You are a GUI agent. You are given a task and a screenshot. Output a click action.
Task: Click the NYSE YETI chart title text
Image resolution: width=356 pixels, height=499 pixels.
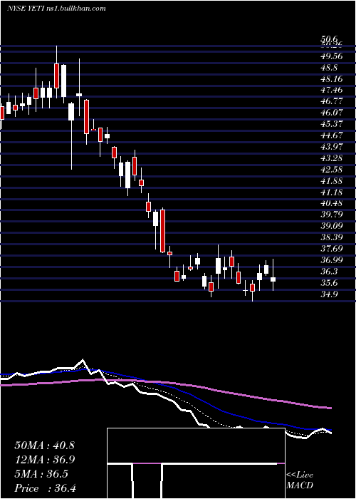(56, 9)
